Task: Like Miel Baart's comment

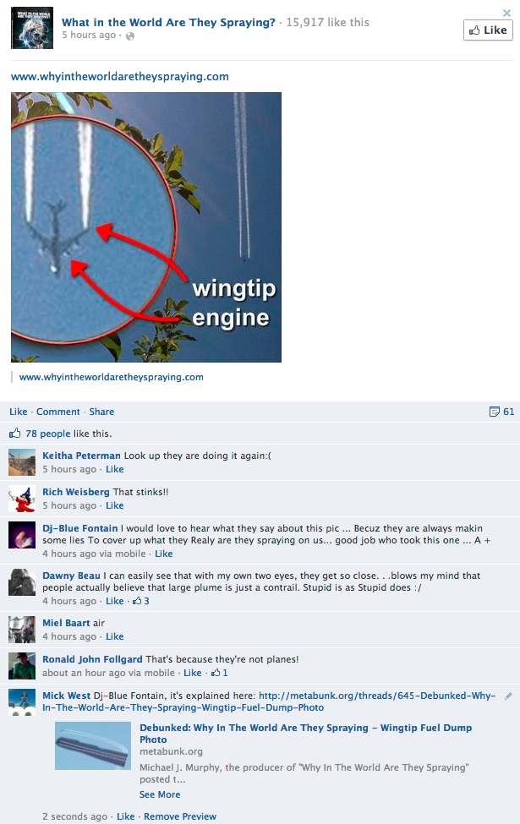Action: tap(115, 636)
